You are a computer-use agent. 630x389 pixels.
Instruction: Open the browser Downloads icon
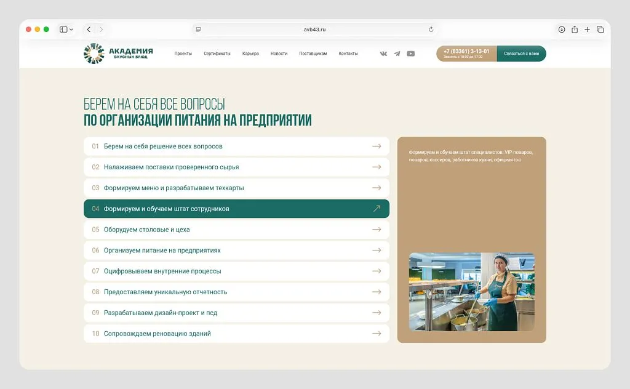click(x=560, y=29)
